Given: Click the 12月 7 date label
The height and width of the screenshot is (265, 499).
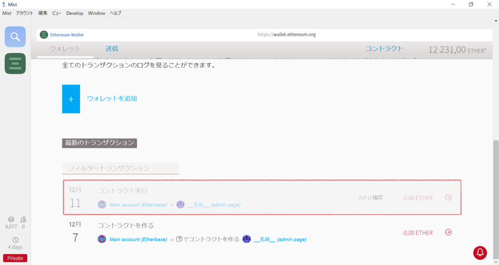Looking at the screenshot, I should (75, 232).
